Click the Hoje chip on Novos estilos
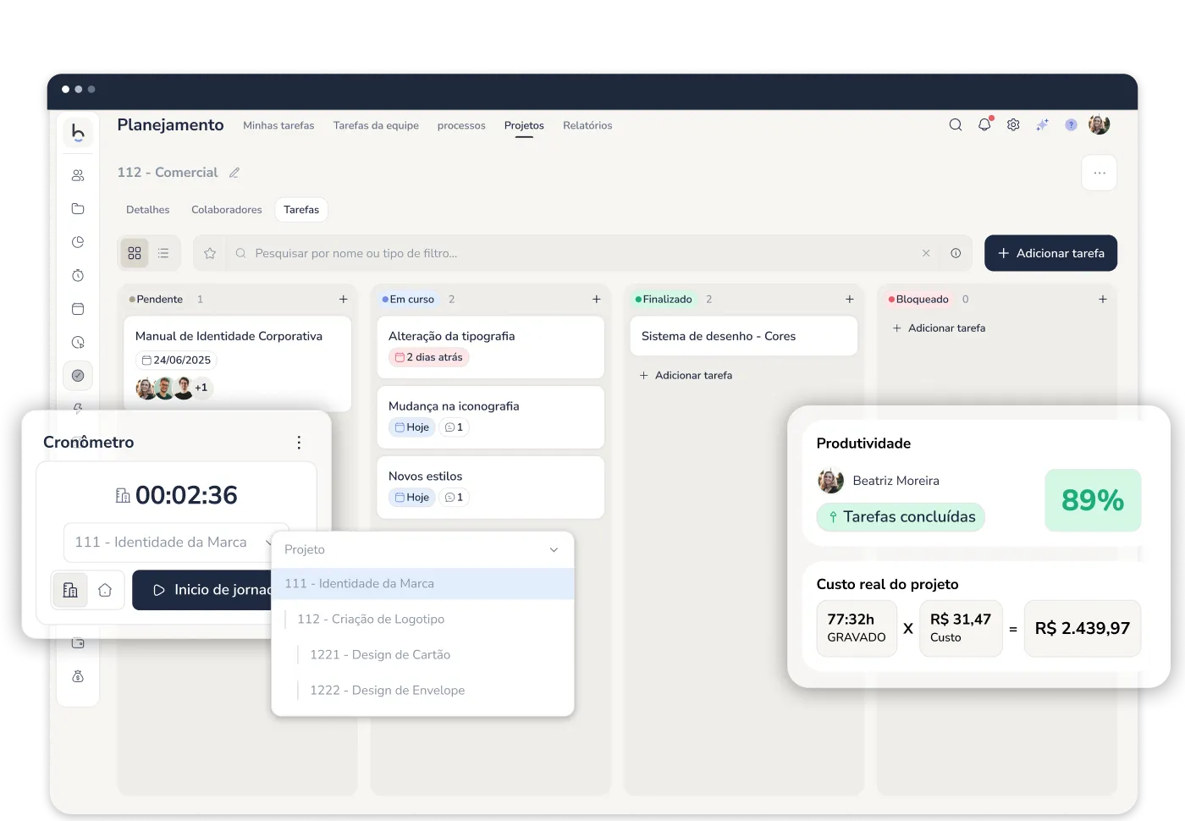Image resolution: width=1185 pixels, height=821 pixels. point(412,498)
